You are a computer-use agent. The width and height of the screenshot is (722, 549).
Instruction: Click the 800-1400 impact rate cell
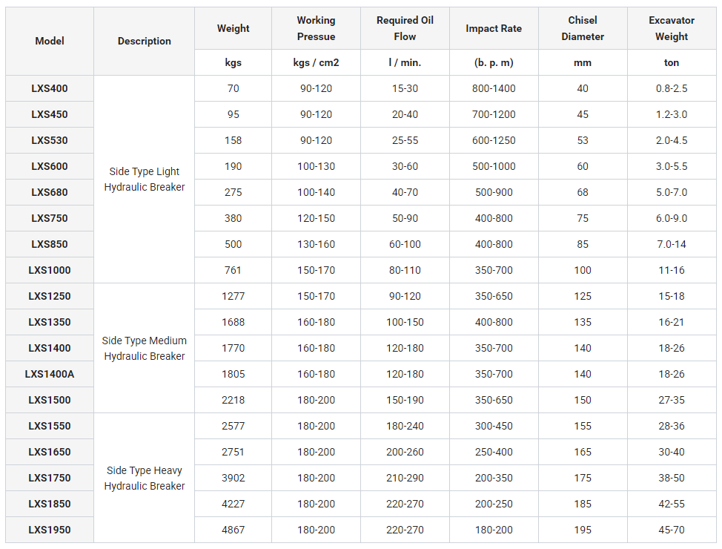(x=494, y=88)
